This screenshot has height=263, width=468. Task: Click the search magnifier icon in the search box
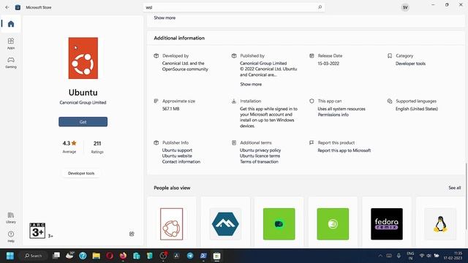(x=320, y=7)
